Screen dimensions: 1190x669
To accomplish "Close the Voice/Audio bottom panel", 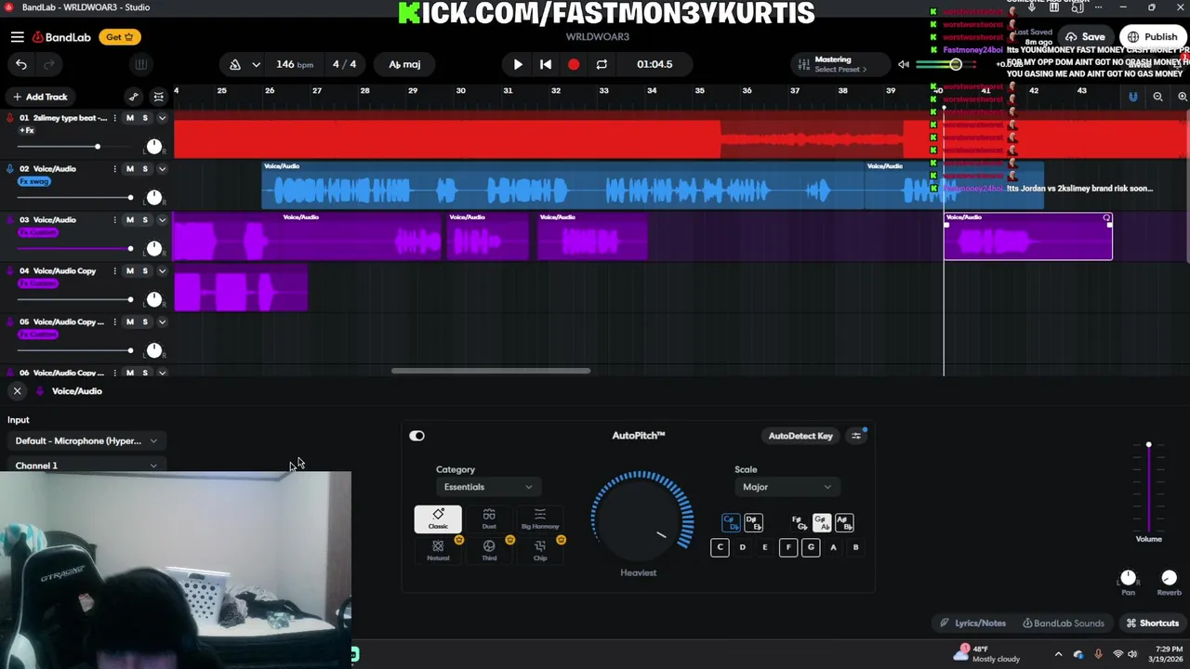I will (17, 391).
